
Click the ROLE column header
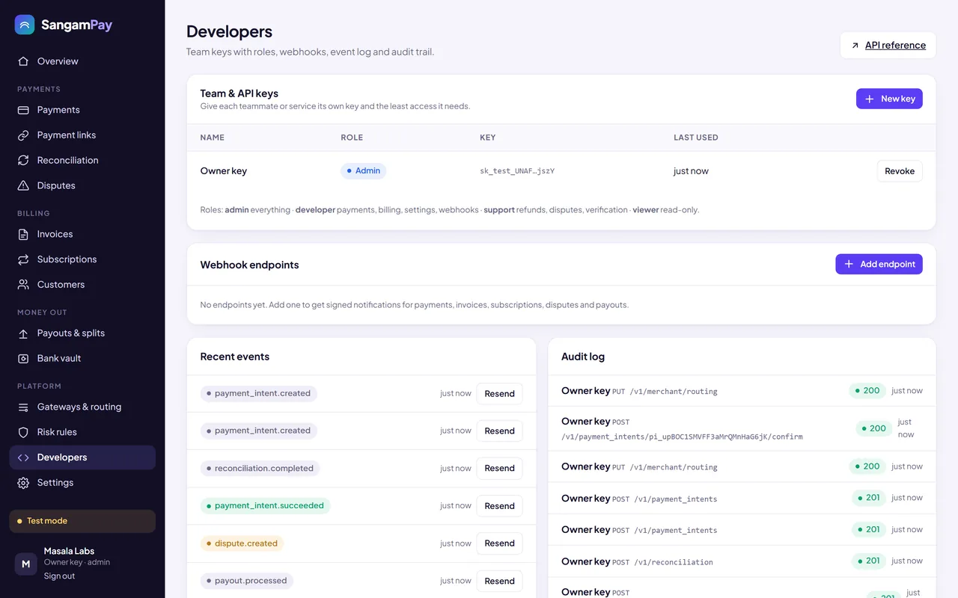352,138
